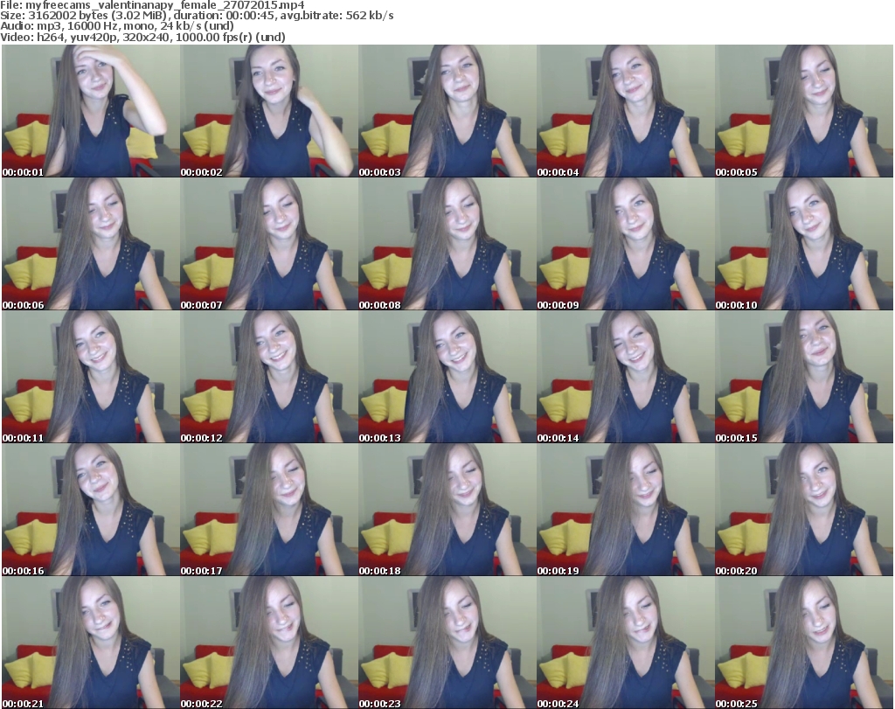Select the thumbnail stamped 00:00:03

click(x=447, y=111)
